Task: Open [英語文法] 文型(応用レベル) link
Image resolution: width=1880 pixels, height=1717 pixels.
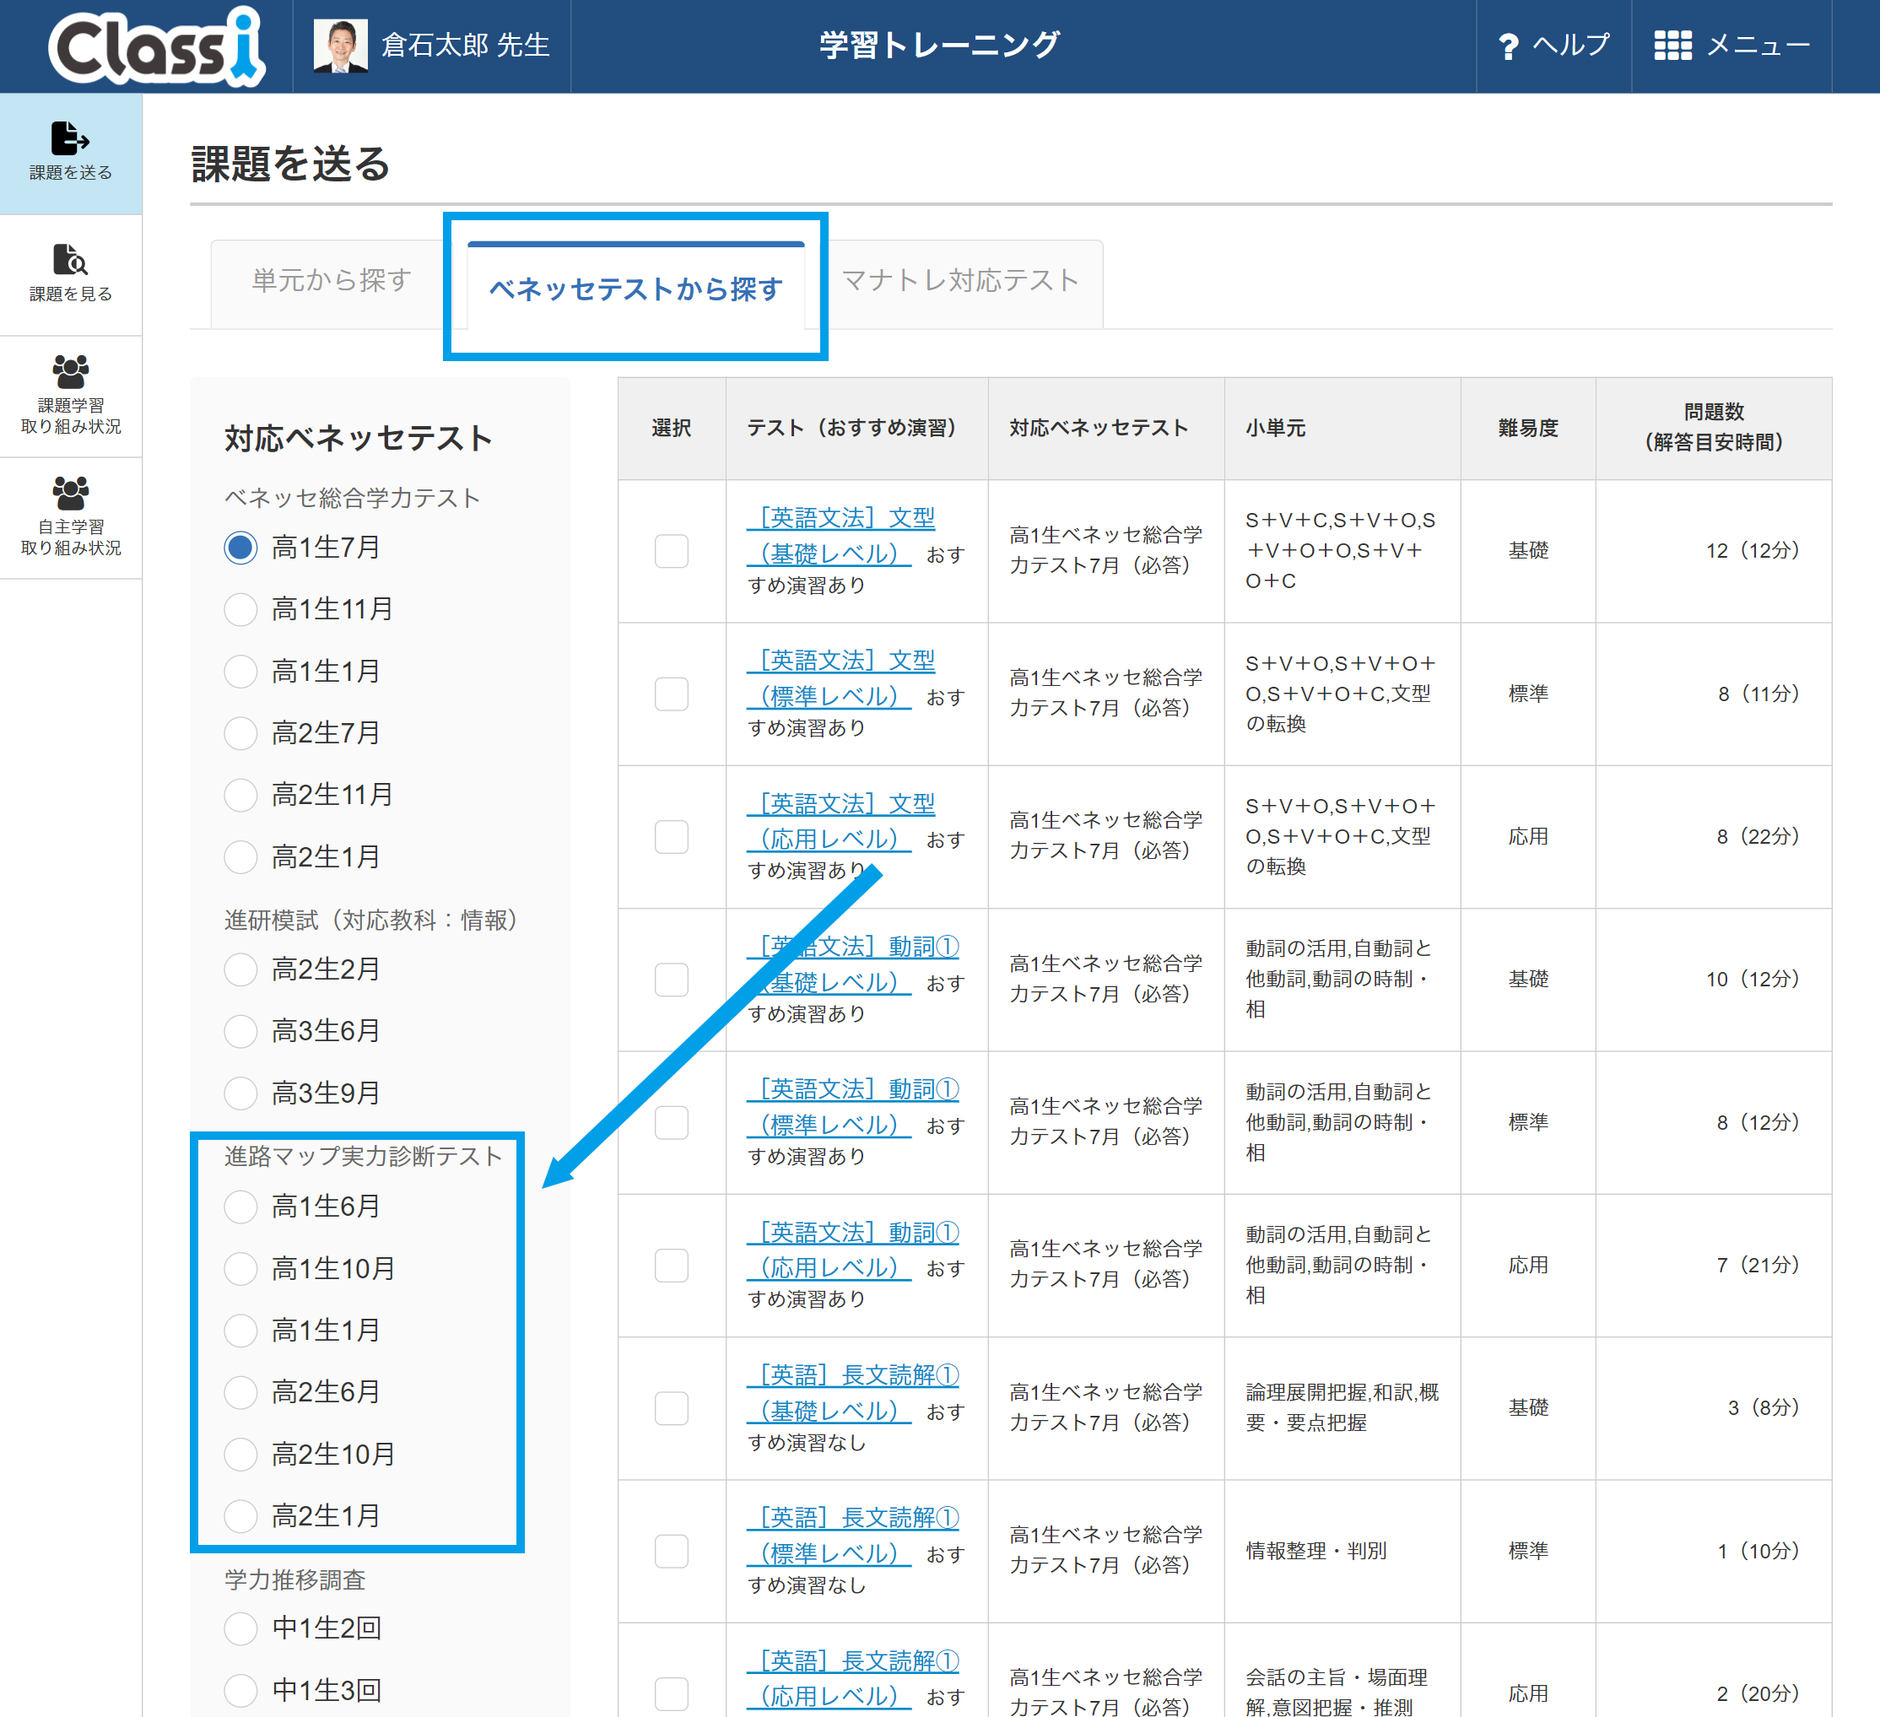Action: click(x=840, y=822)
